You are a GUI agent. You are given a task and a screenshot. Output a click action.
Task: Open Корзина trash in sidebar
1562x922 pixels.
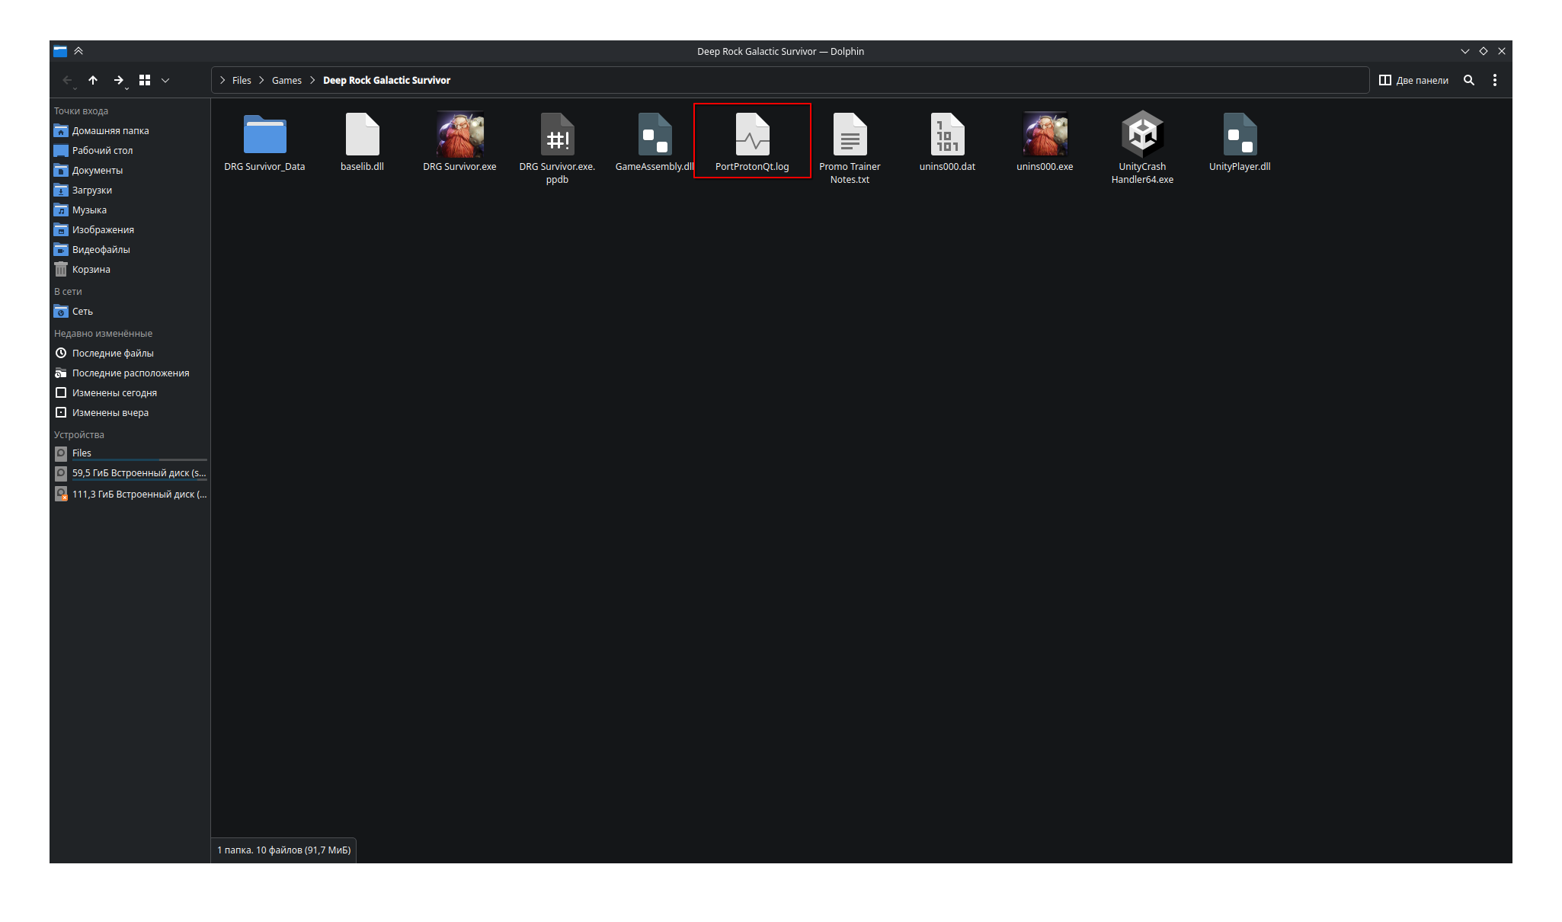[91, 270]
